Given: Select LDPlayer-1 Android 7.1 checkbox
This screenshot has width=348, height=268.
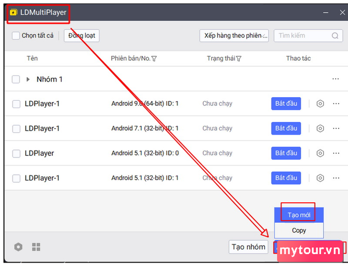Looking at the screenshot, I should click(x=16, y=129).
